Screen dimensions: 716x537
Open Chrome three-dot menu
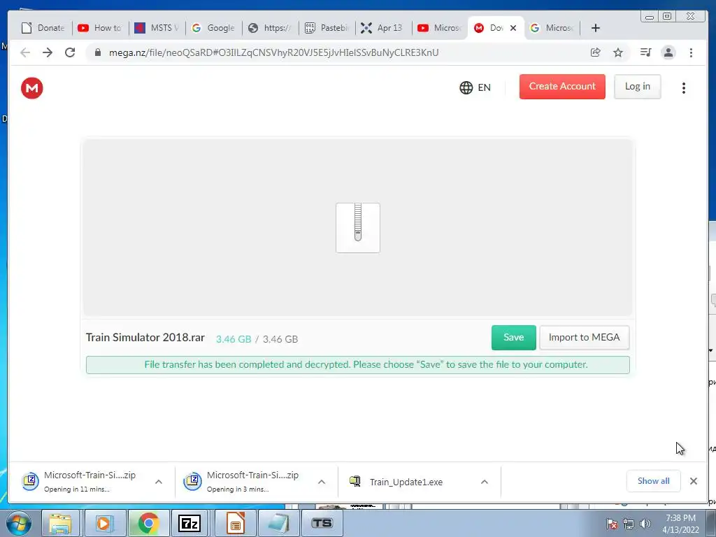tap(691, 52)
